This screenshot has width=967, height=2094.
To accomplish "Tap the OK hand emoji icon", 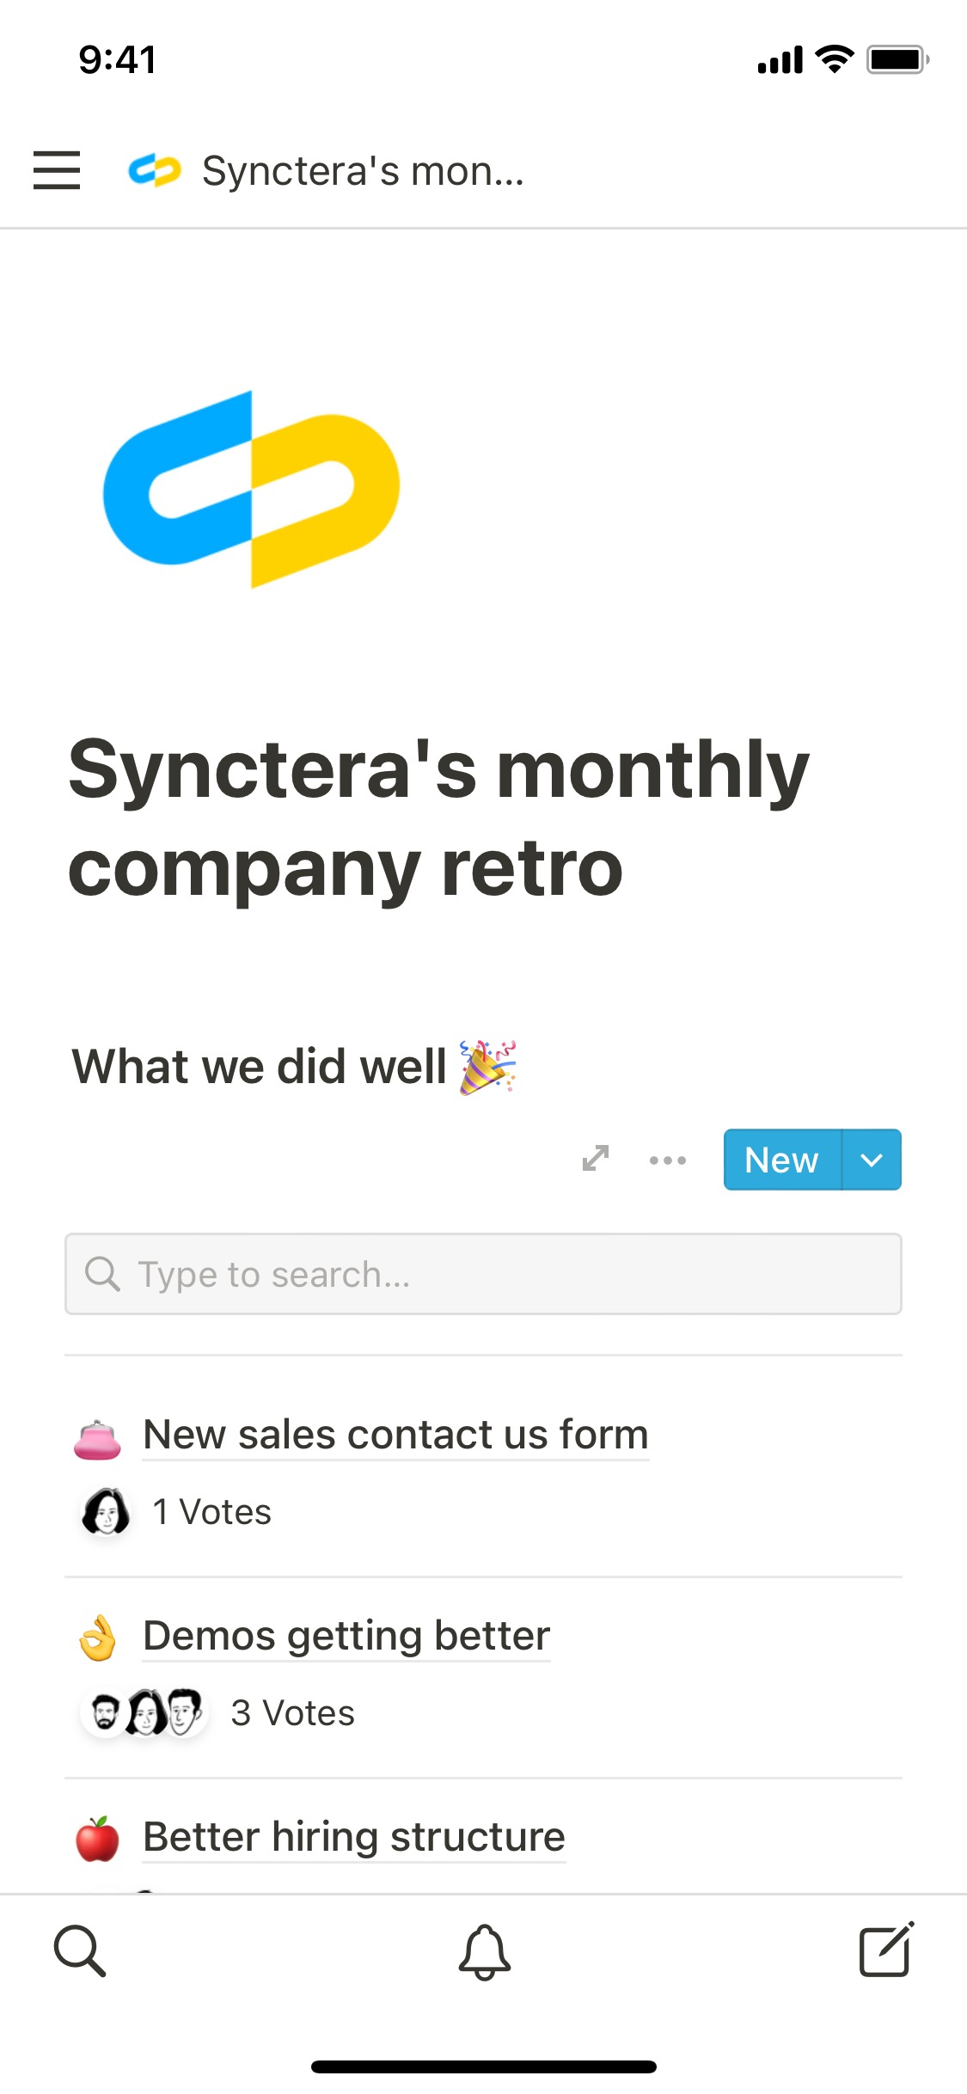I will tap(98, 1638).
